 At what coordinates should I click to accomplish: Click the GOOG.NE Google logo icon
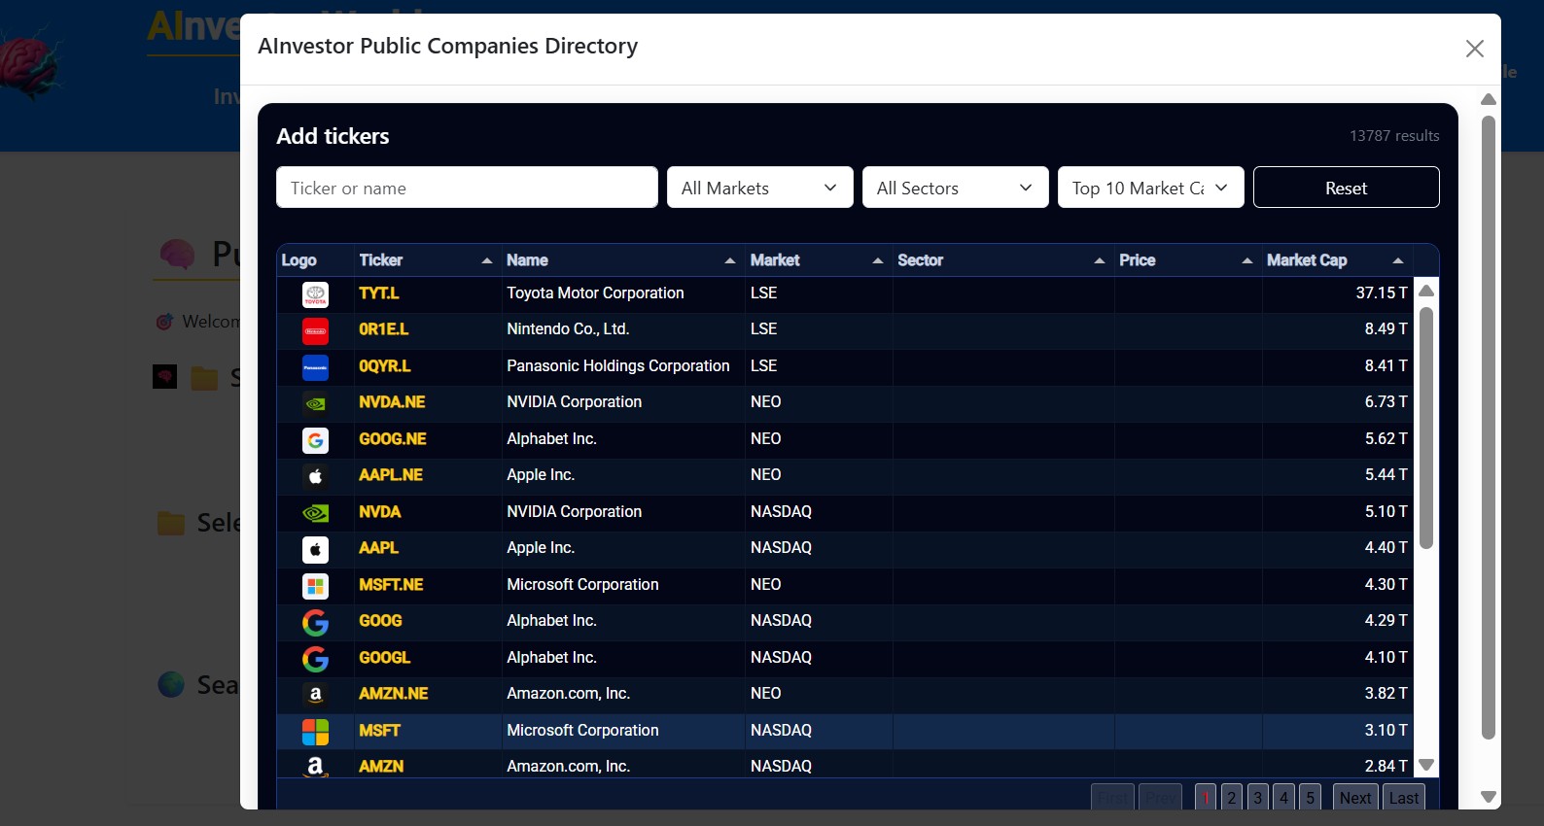point(315,440)
